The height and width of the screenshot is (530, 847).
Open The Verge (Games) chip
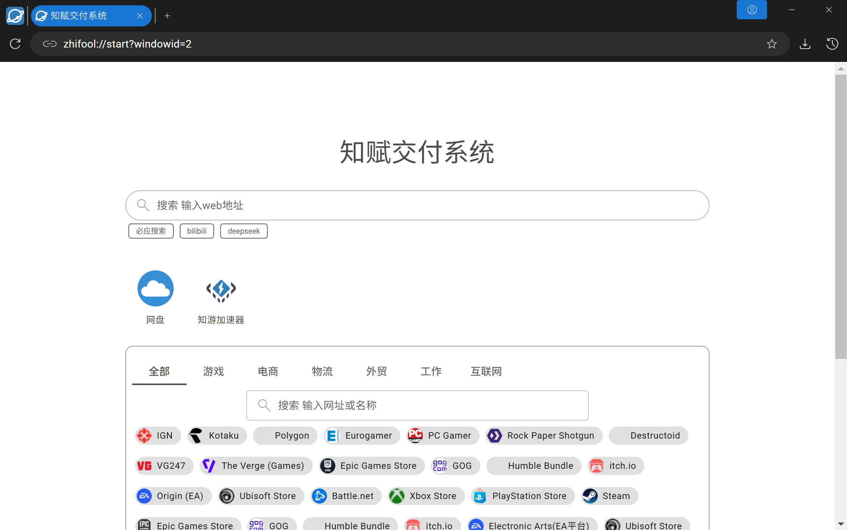(256, 465)
